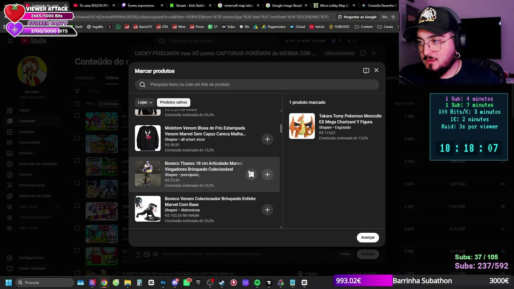Open the SHIBUSDC bookmark
Screen dimensions: 514x289
click(339, 27)
